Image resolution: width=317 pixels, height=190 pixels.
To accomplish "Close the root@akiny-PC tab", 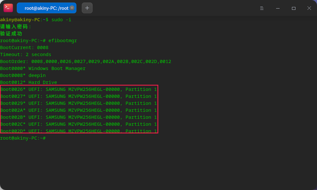I will coord(72,8).
